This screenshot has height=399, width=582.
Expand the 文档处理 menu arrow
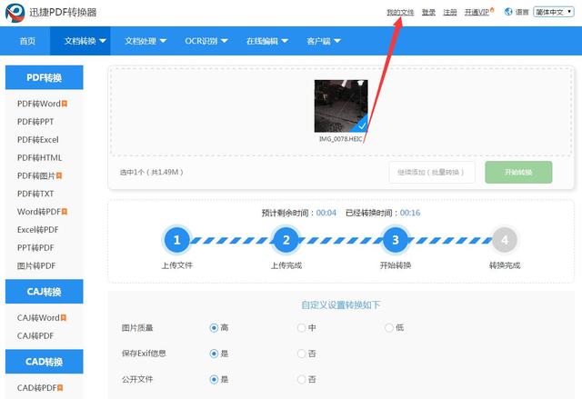point(163,41)
